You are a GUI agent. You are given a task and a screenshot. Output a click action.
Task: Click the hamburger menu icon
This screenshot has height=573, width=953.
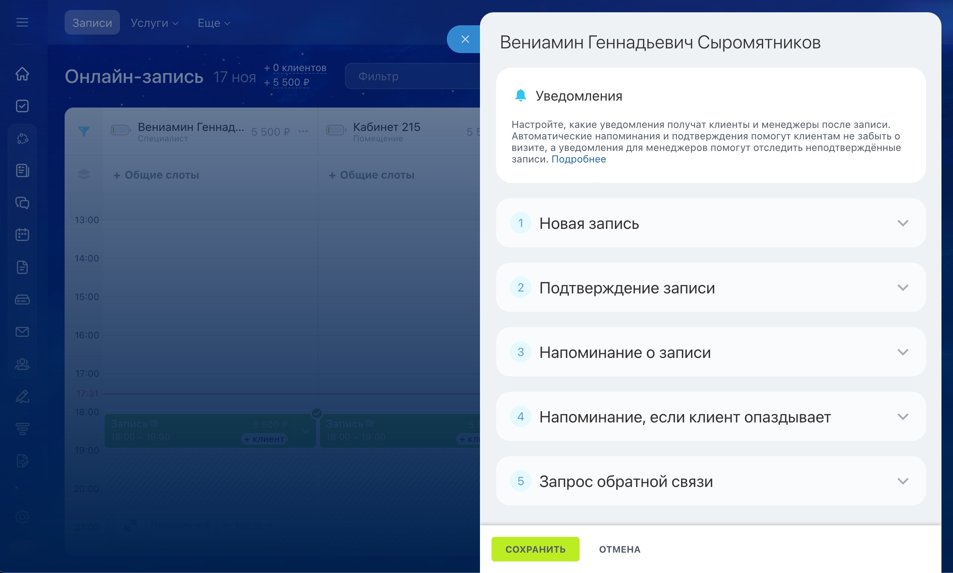pyautogui.click(x=22, y=22)
